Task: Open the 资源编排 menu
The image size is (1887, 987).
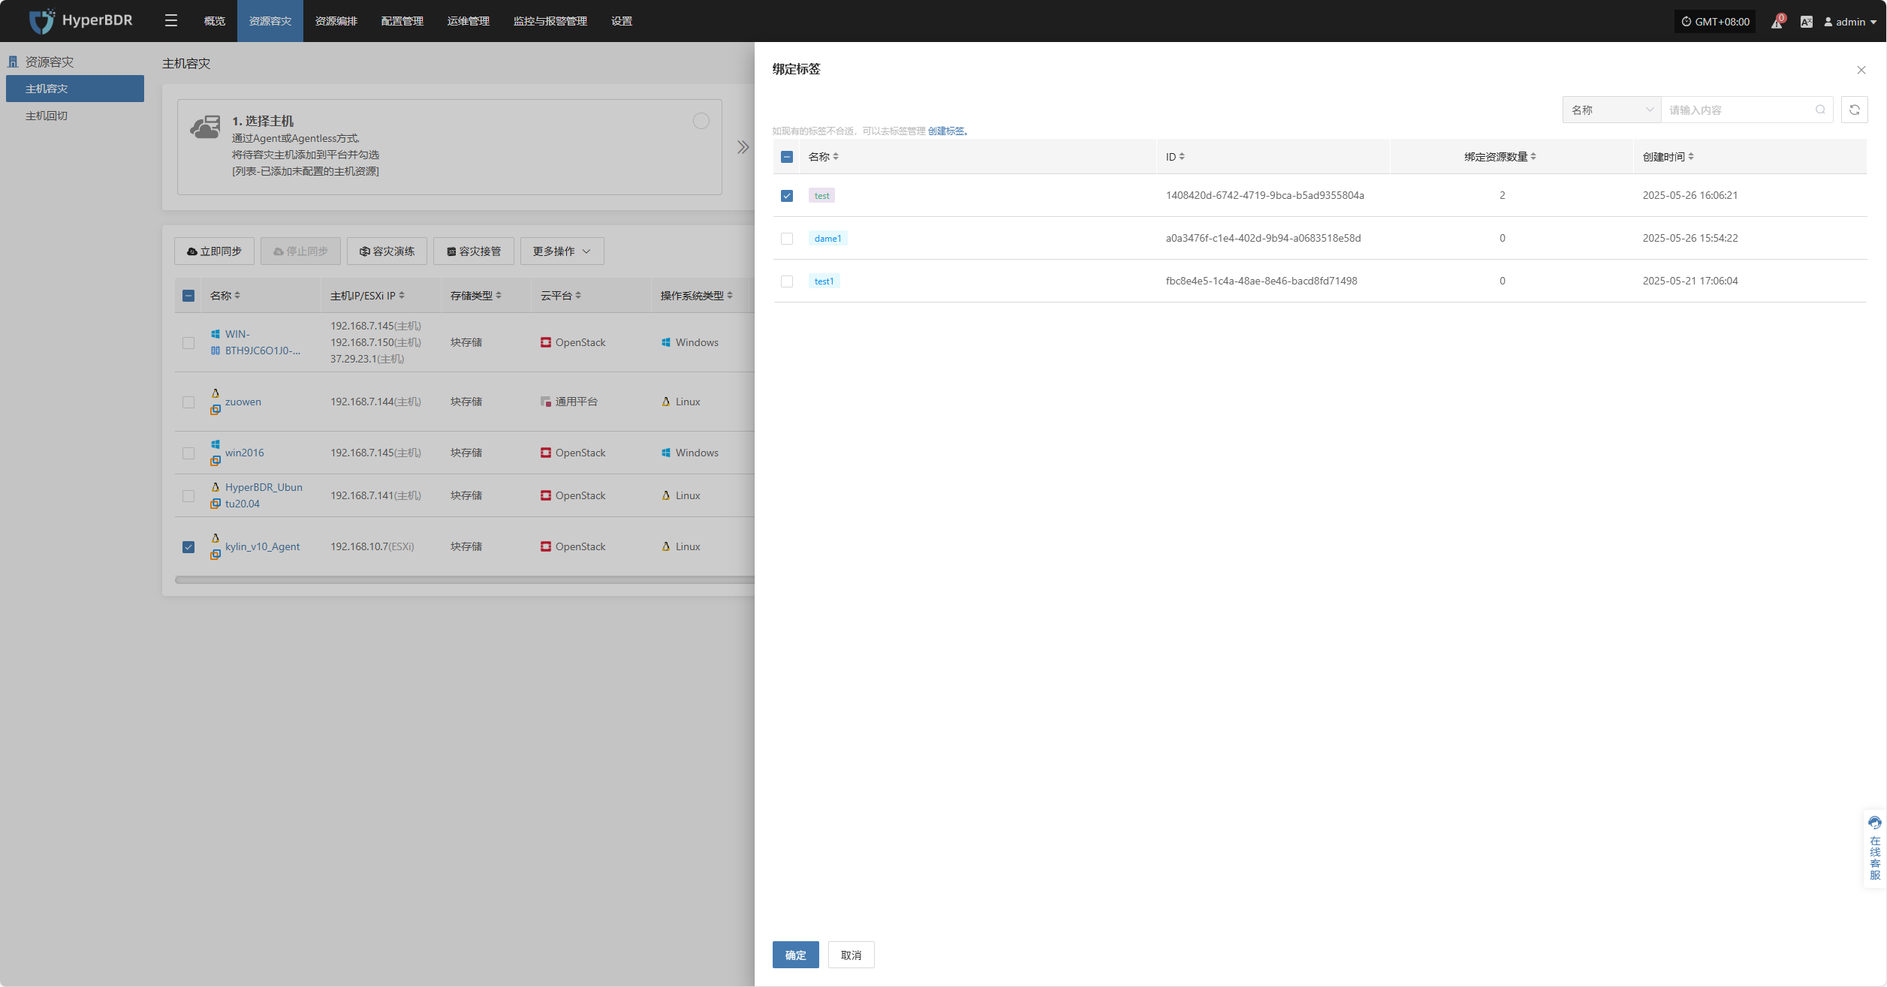Action: (336, 21)
